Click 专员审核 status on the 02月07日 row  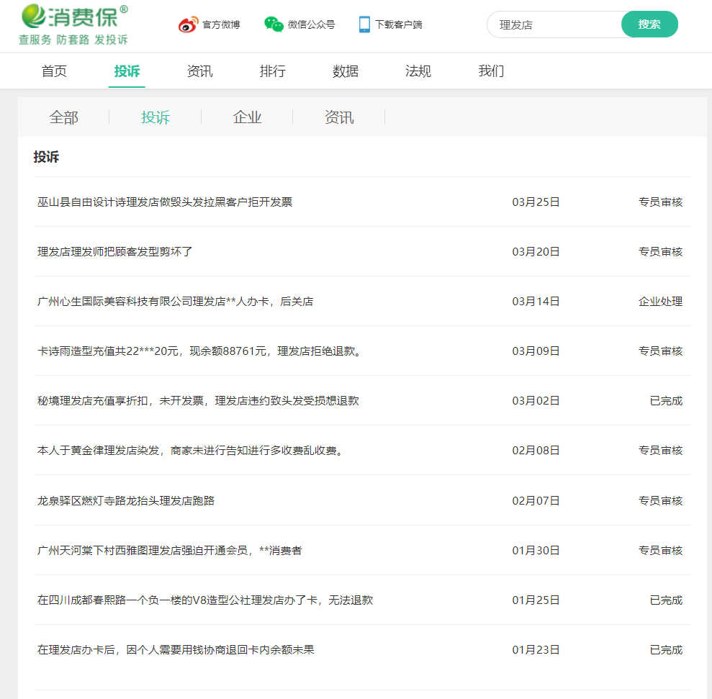point(661,500)
